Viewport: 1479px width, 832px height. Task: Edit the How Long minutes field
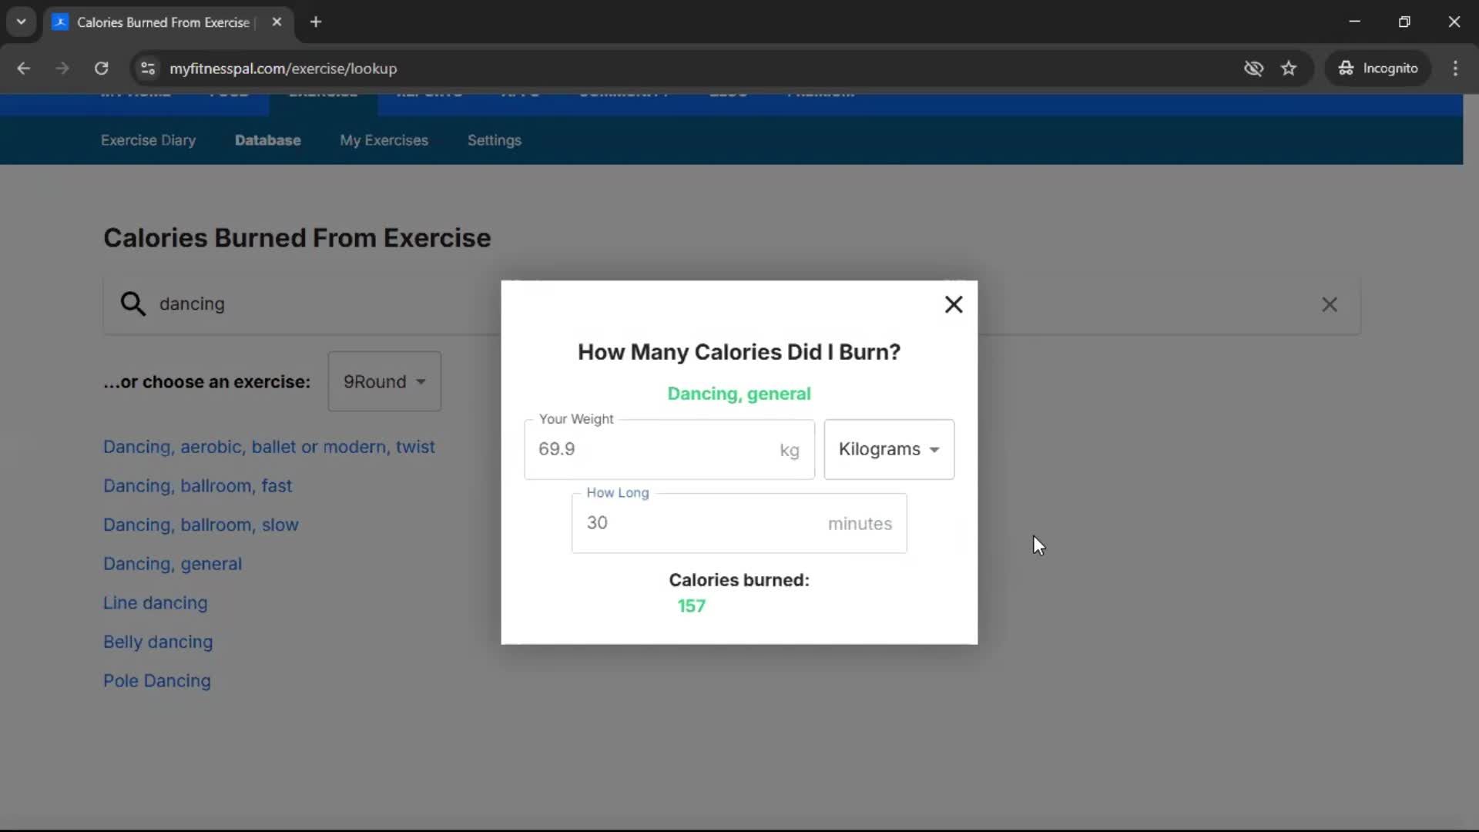(739, 523)
